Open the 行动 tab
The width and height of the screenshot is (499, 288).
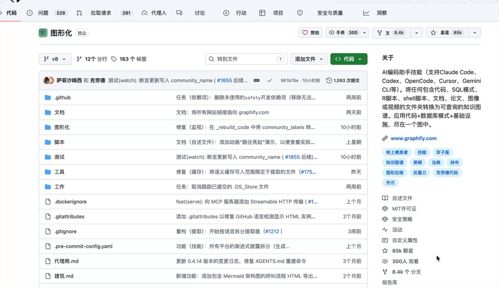click(x=235, y=13)
